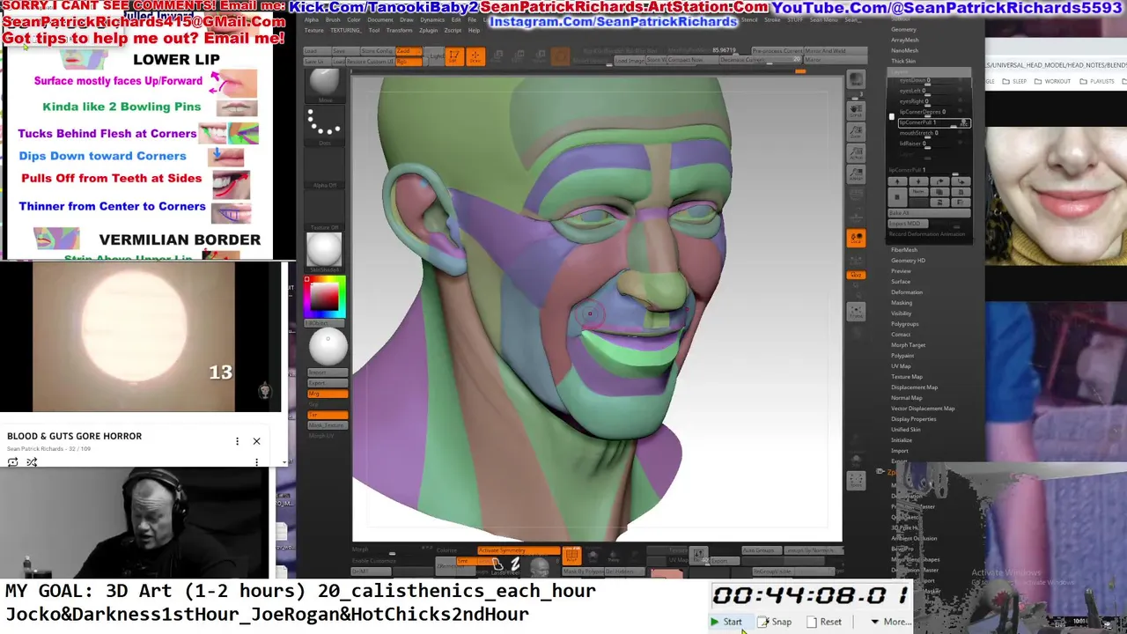The height and width of the screenshot is (634, 1127).
Task: Click Restore Custom UI button
Action: (371, 62)
